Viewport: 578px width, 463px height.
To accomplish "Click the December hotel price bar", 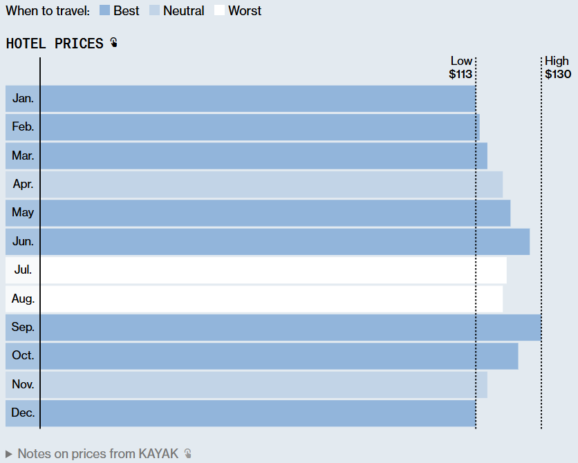I will point(257,413).
